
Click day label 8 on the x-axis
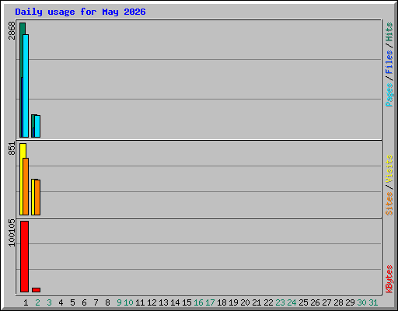point(107,302)
